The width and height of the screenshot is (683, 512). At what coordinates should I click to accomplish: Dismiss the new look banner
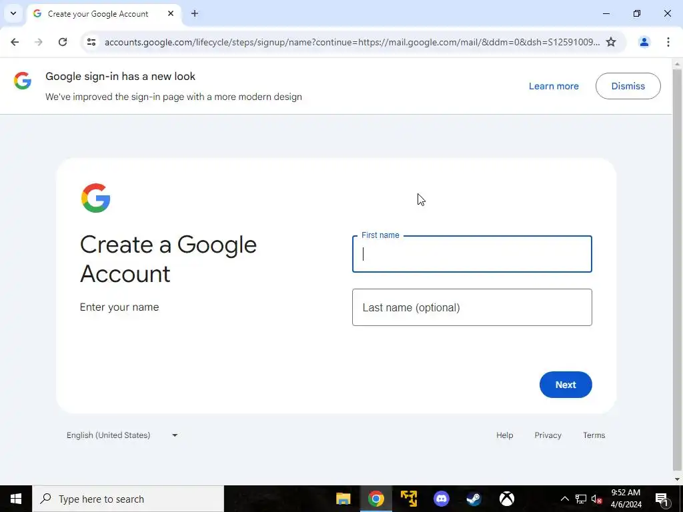(x=628, y=86)
